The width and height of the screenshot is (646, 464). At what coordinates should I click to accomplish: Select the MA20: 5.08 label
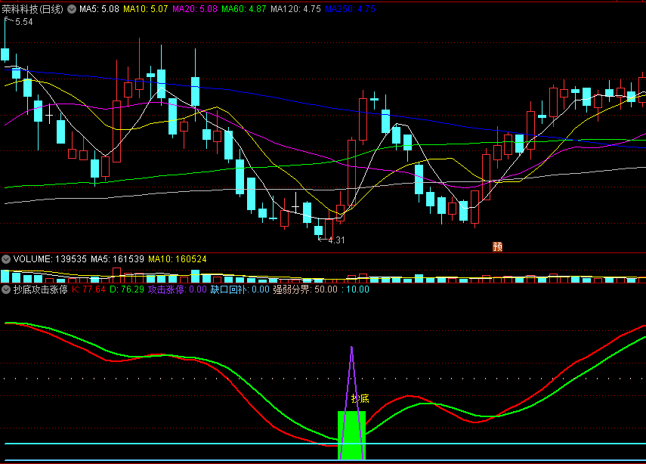pyautogui.click(x=195, y=9)
